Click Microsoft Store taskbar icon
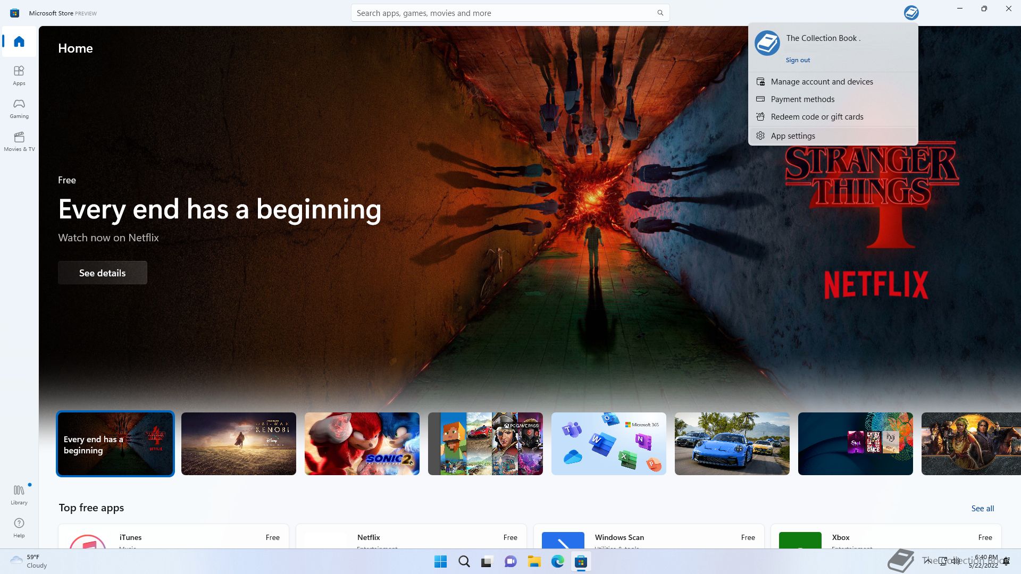Screen dimensions: 1021x574 pyautogui.click(x=581, y=562)
